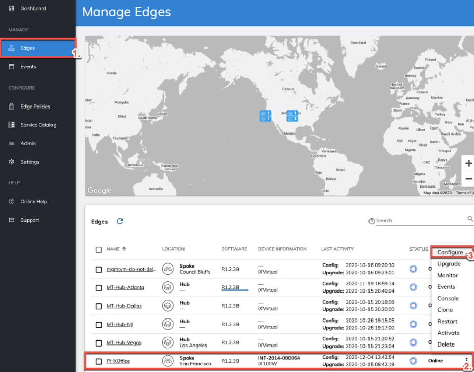Click the search help icon beside Search

[372, 221]
